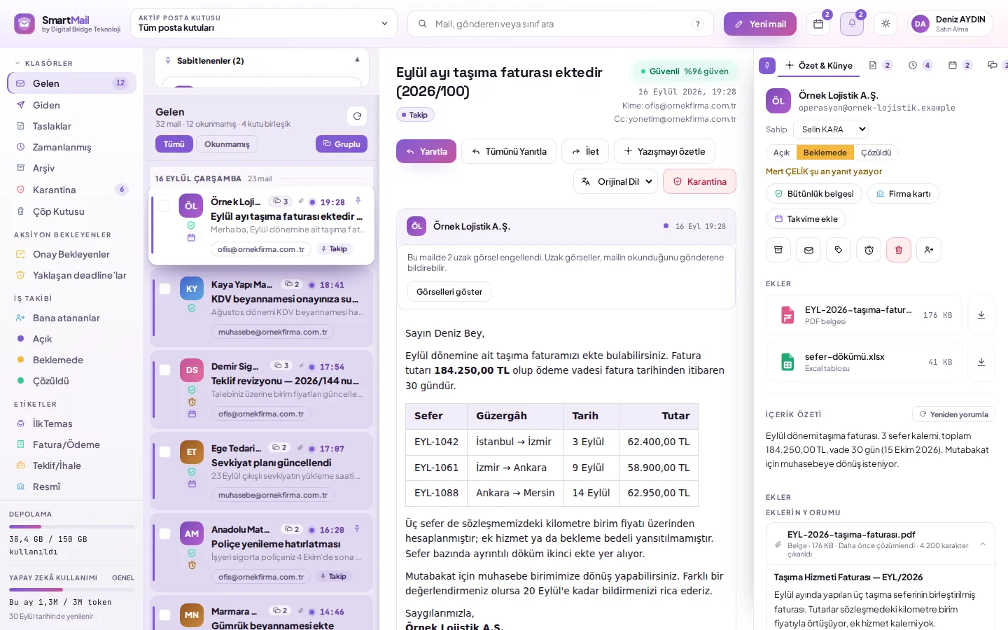Reply using the Yanıtla button
The width and height of the screenshot is (1008, 630).
426,151
